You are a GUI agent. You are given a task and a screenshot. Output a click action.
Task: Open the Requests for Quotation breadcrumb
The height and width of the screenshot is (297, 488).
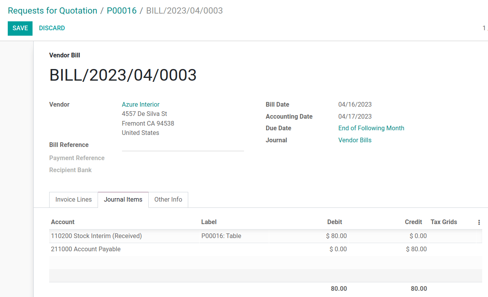(52, 10)
